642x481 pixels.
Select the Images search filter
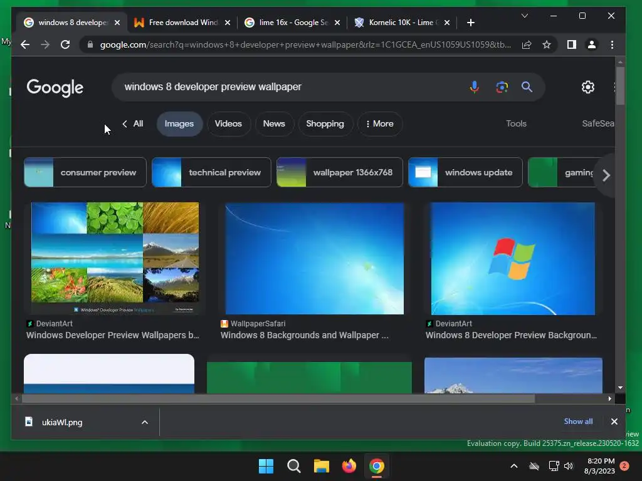click(x=179, y=123)
